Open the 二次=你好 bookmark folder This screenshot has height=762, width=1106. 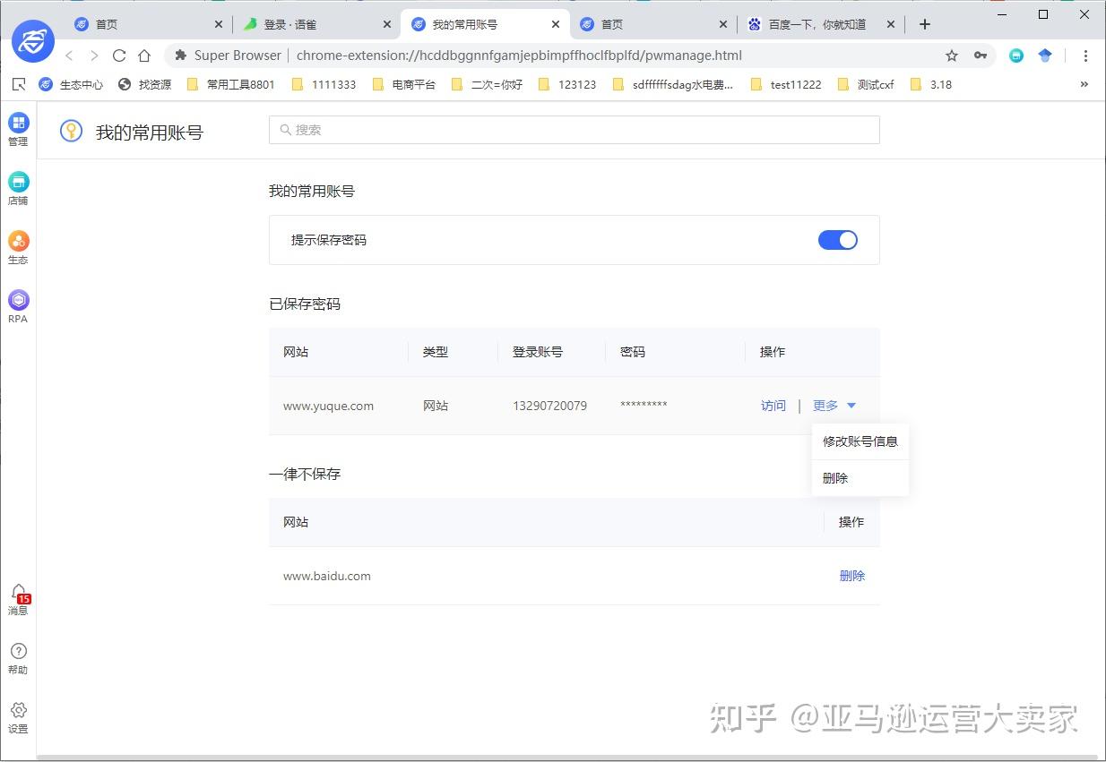(487, 84)
